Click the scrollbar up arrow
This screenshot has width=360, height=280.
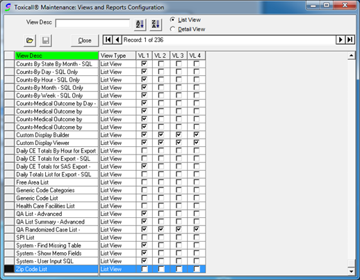point(351,56)
